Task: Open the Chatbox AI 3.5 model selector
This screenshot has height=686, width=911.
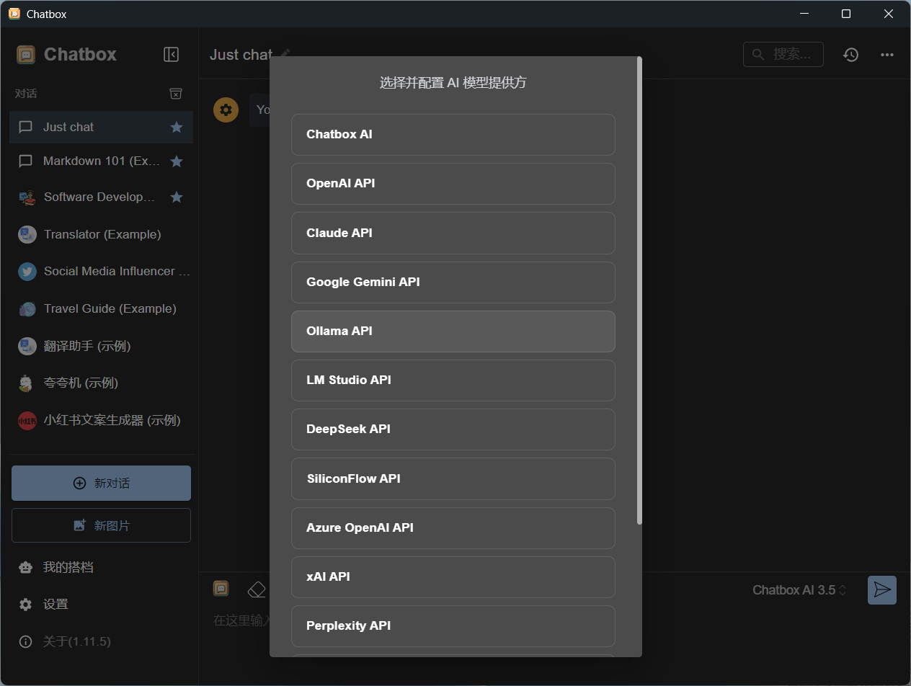Action: [799, 590]
